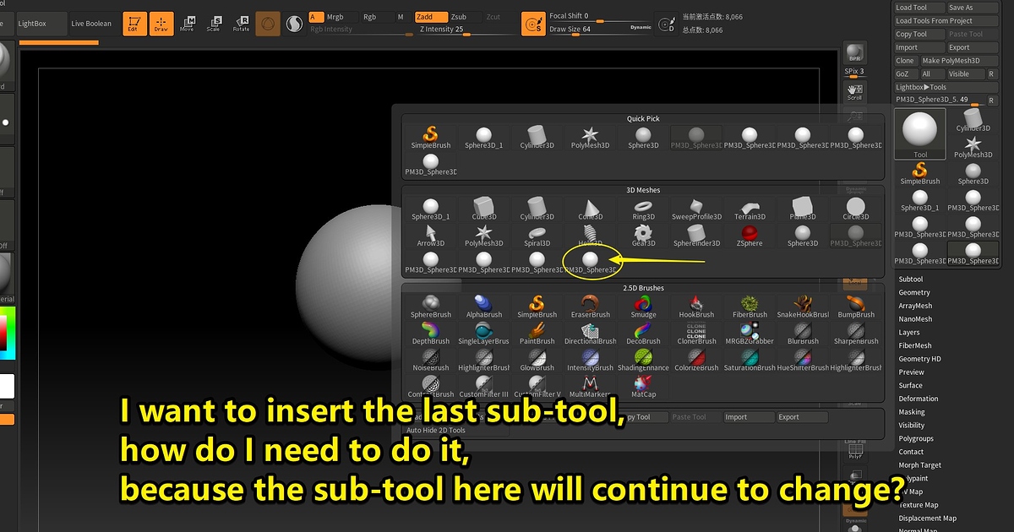Activate Scale mode in toolbar

[x=214, y=24]
